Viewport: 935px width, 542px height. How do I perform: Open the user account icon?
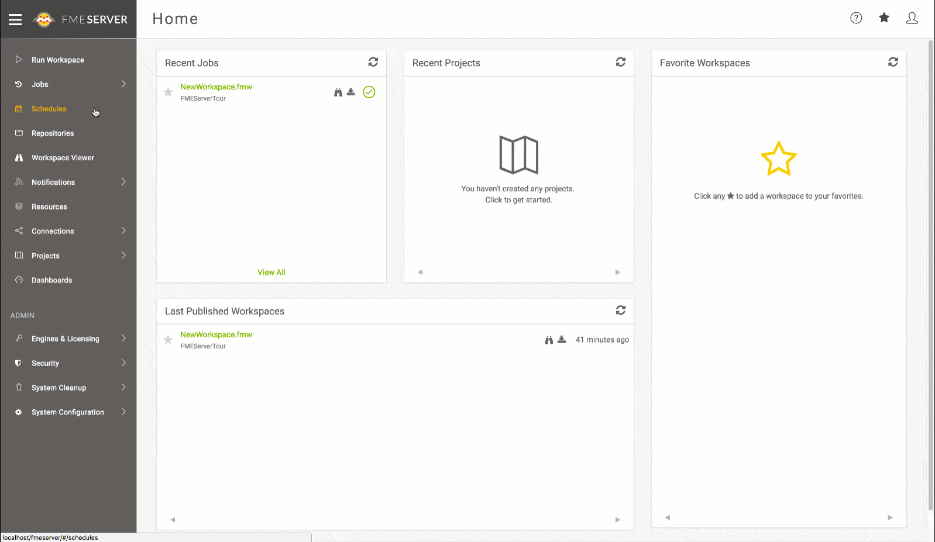912,18
